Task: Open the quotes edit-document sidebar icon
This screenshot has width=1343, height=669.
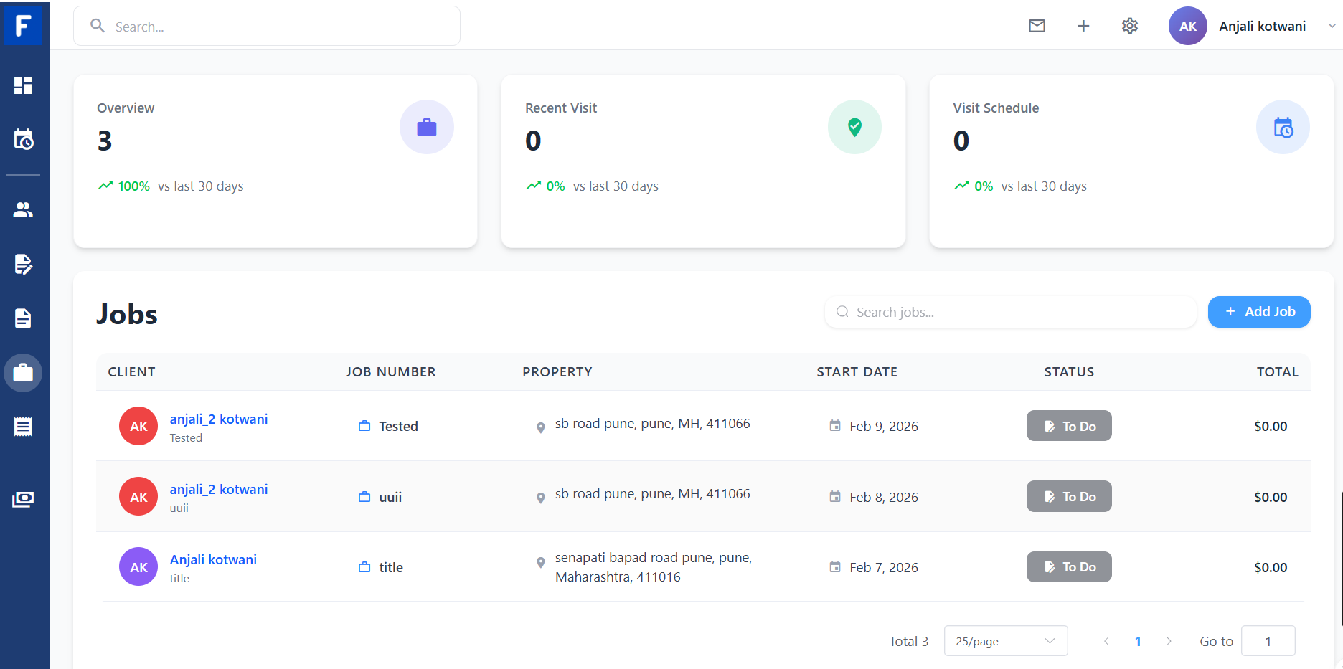Action: (x=23, y=264)
